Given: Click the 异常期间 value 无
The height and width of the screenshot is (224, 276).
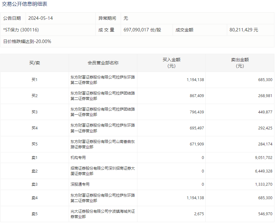Looking at the screenshot, I should click(x=126, y=18).
